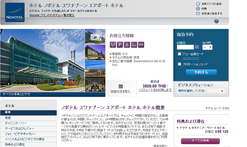Click 客室を見る link below description

point(160,146)
